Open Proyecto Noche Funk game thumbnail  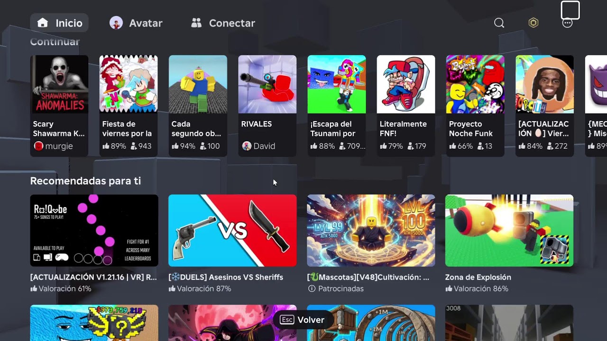[x=475, y=84]
